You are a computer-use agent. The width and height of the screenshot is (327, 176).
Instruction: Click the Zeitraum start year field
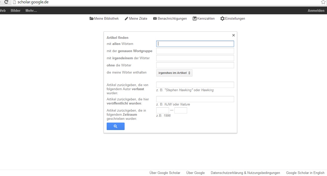pos(162,110)
